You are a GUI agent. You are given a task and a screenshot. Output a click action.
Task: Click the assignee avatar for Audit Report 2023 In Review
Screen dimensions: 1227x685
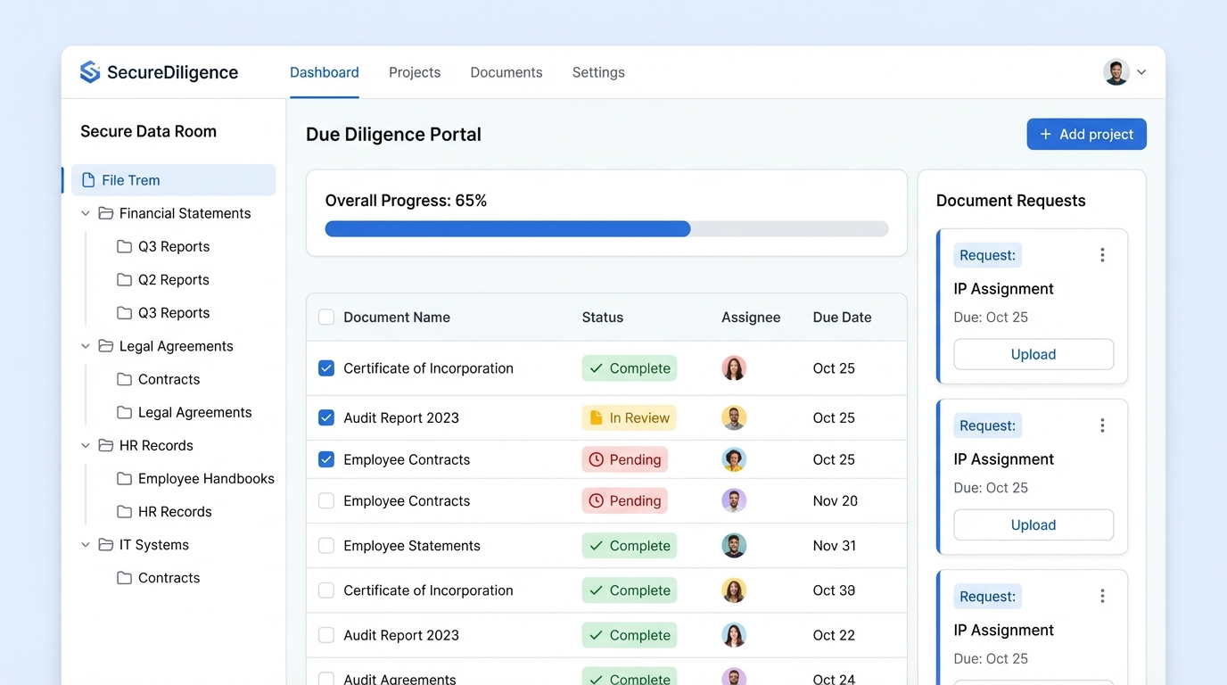(x=734, y=417)
